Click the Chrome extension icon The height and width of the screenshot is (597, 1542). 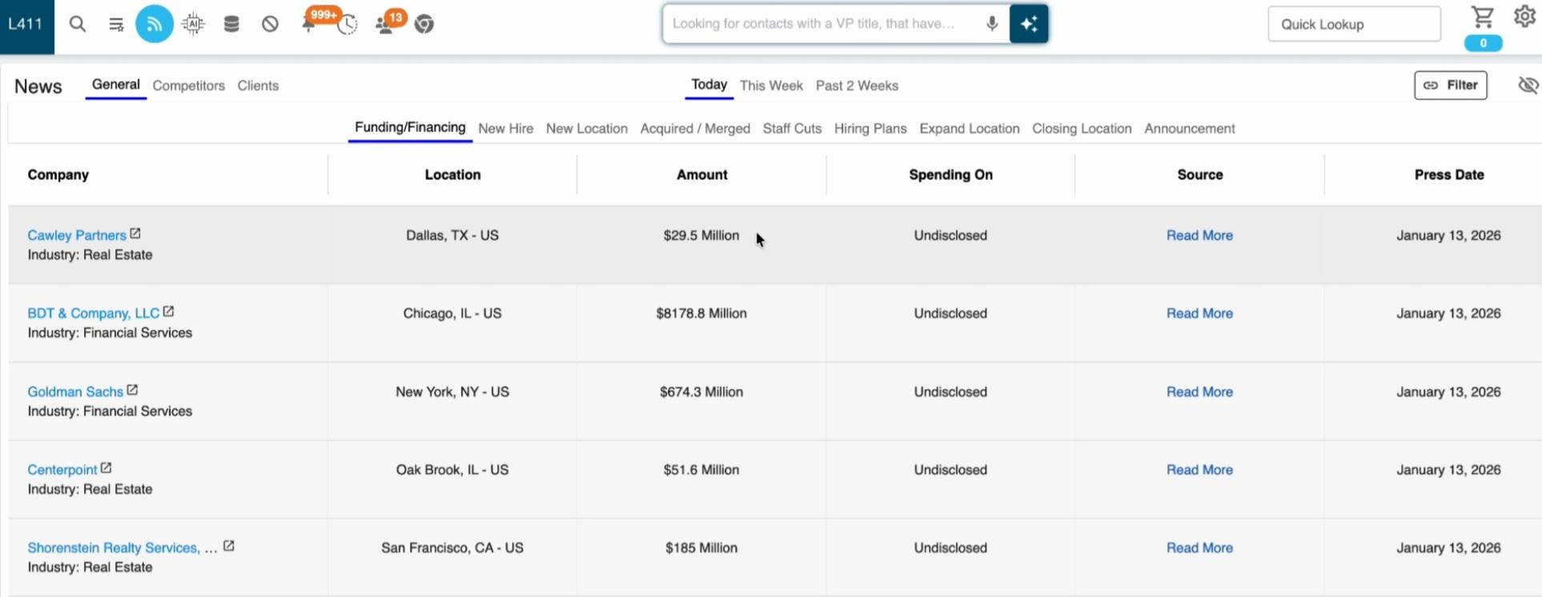[424, 24]
